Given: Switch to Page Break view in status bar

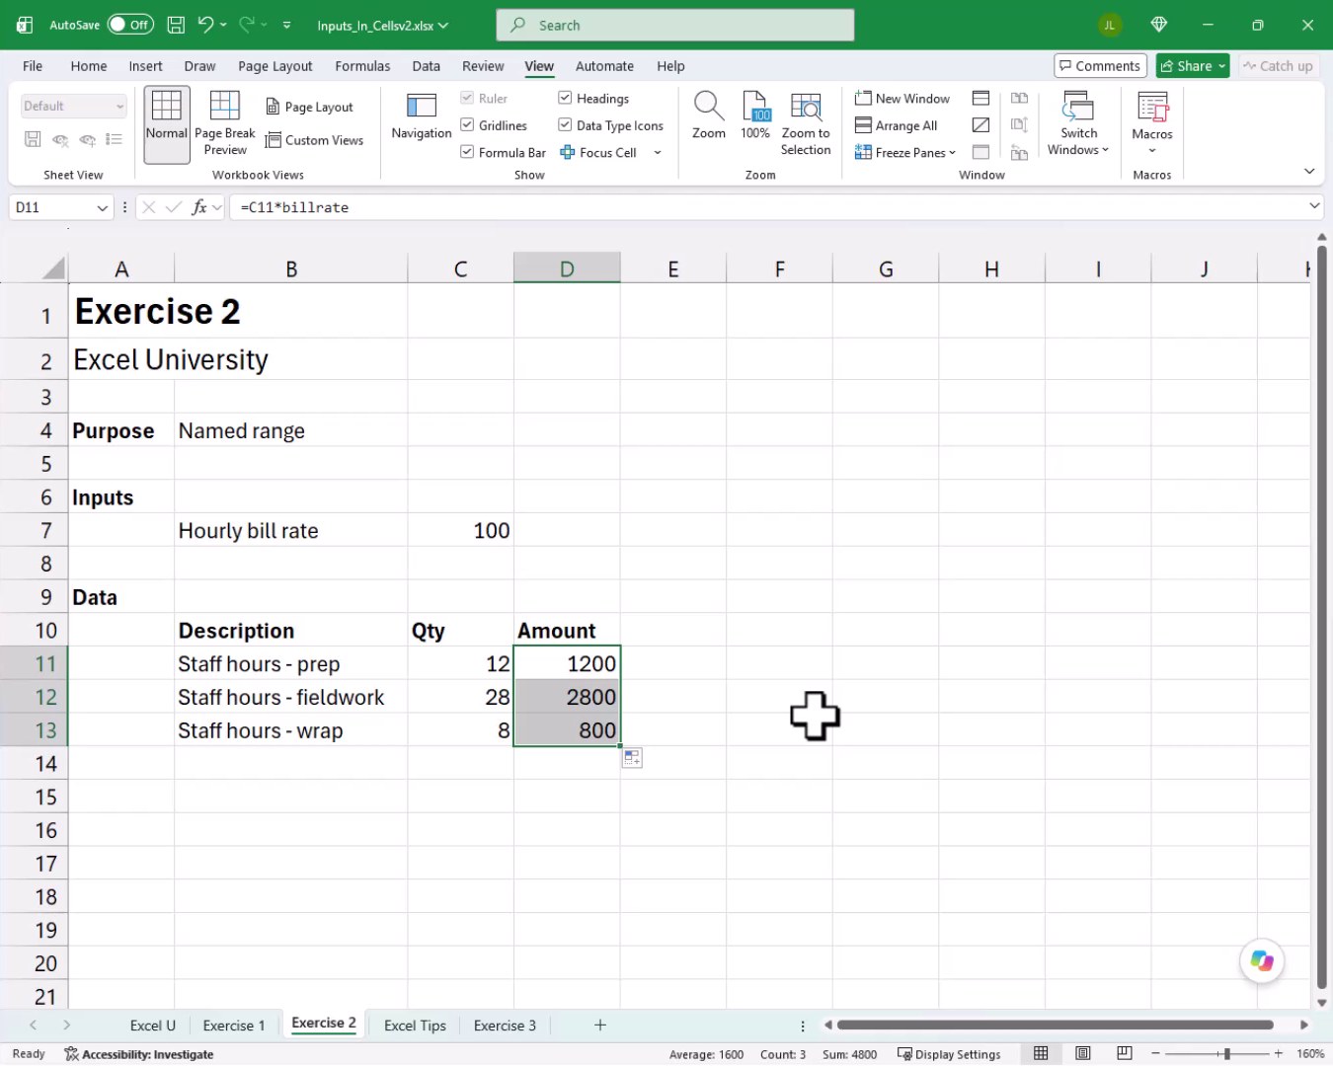Looking at the screenshot, I should (1125, 1054).
